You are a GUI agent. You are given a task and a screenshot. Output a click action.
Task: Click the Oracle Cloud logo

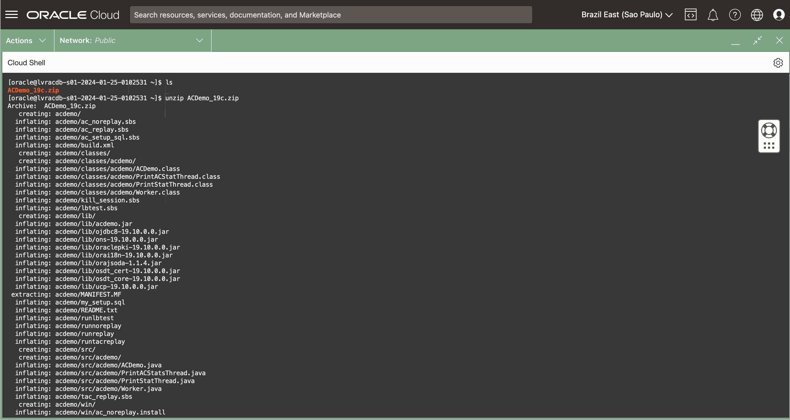click(73, 15)
